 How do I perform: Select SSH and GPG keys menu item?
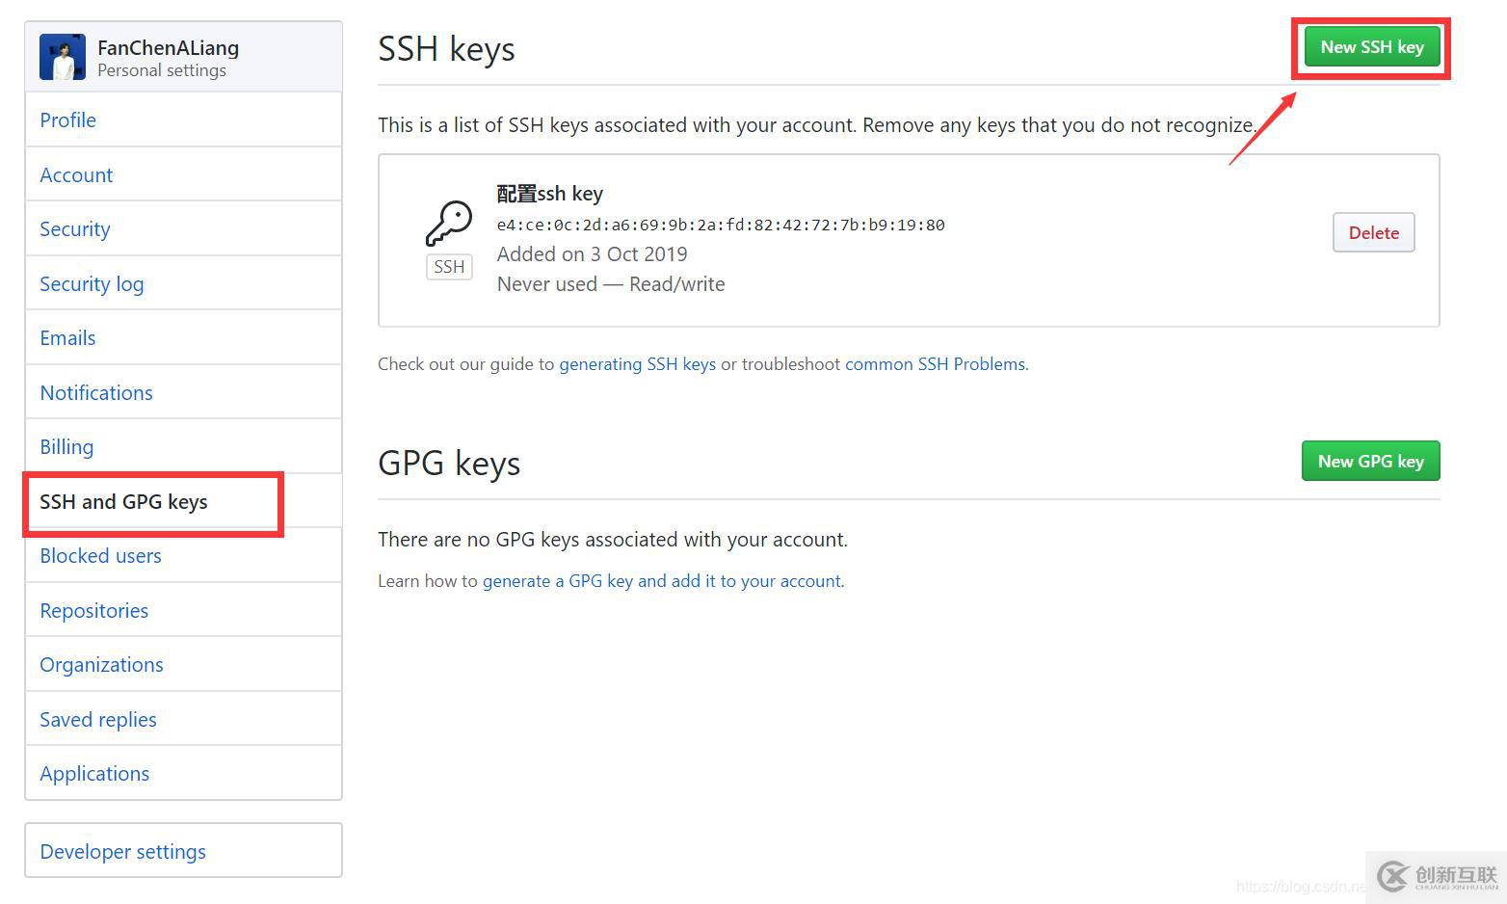123,502
